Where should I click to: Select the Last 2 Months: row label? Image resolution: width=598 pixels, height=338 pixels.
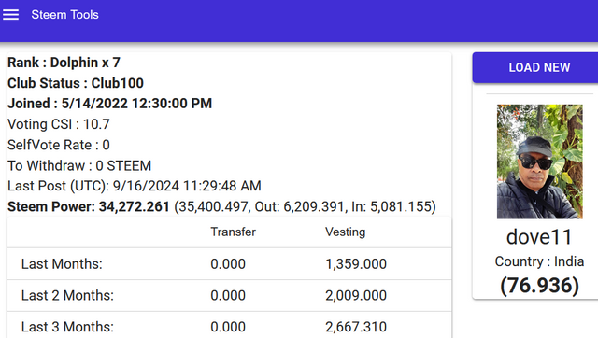(x=67, y=295)
